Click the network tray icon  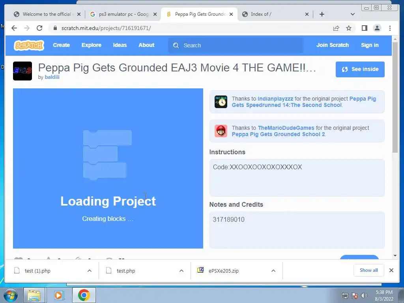click(x=345, y=296)
